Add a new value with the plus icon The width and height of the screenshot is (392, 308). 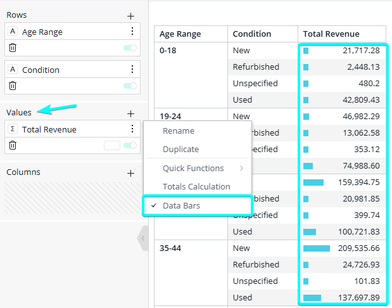pos(130,113)
